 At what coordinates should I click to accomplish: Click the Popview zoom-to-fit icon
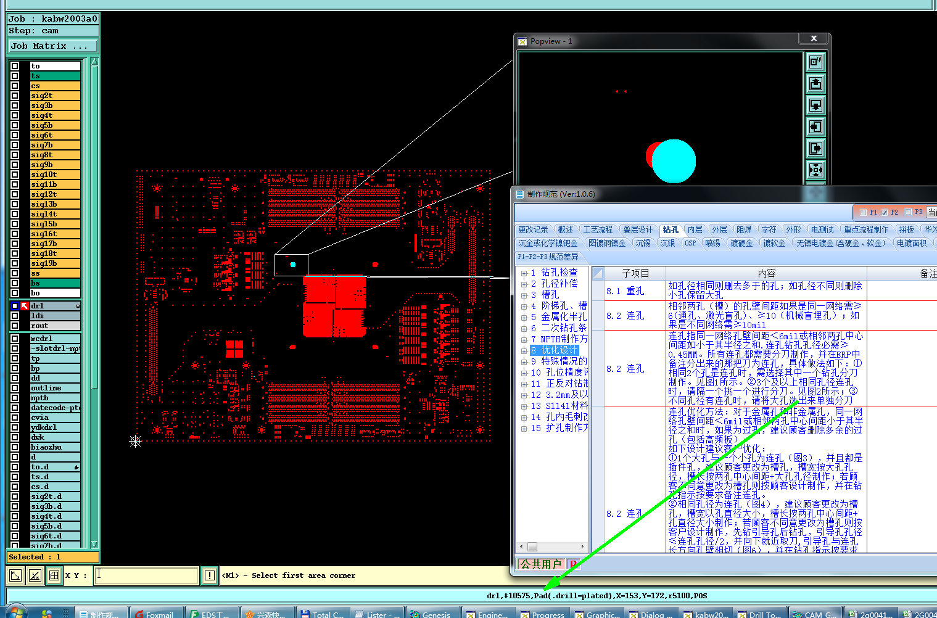click(x=815, y=170)
